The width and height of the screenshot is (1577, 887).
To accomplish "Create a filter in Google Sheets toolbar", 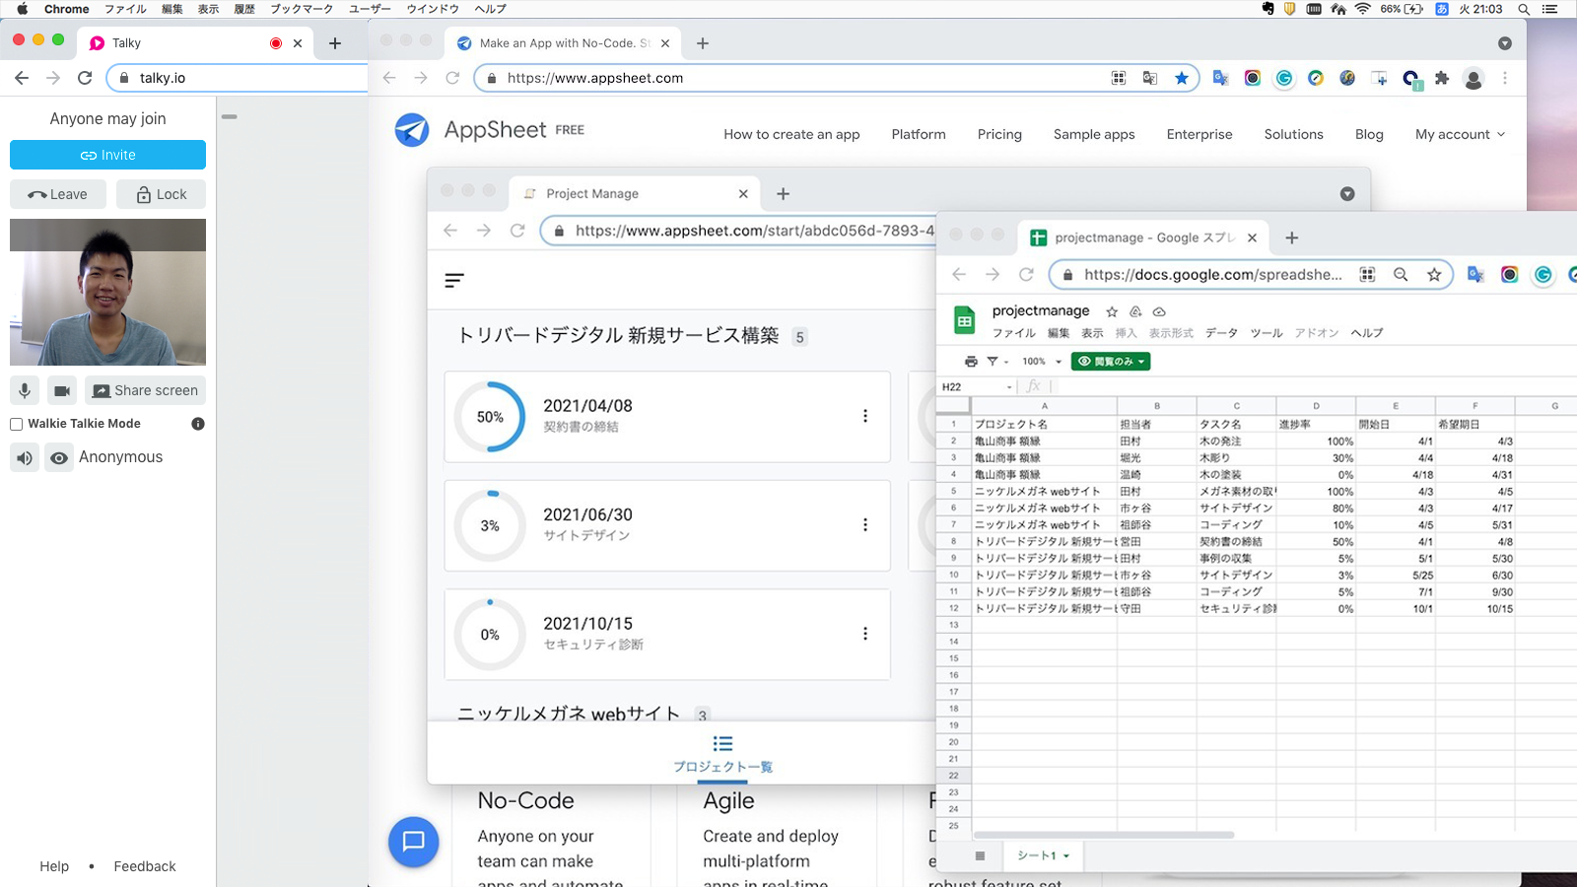I will 993,361.
